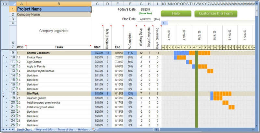This screenshot has width=260, height=133.
Task: Select Install underground utilities cell
Action: click(59, 107)
